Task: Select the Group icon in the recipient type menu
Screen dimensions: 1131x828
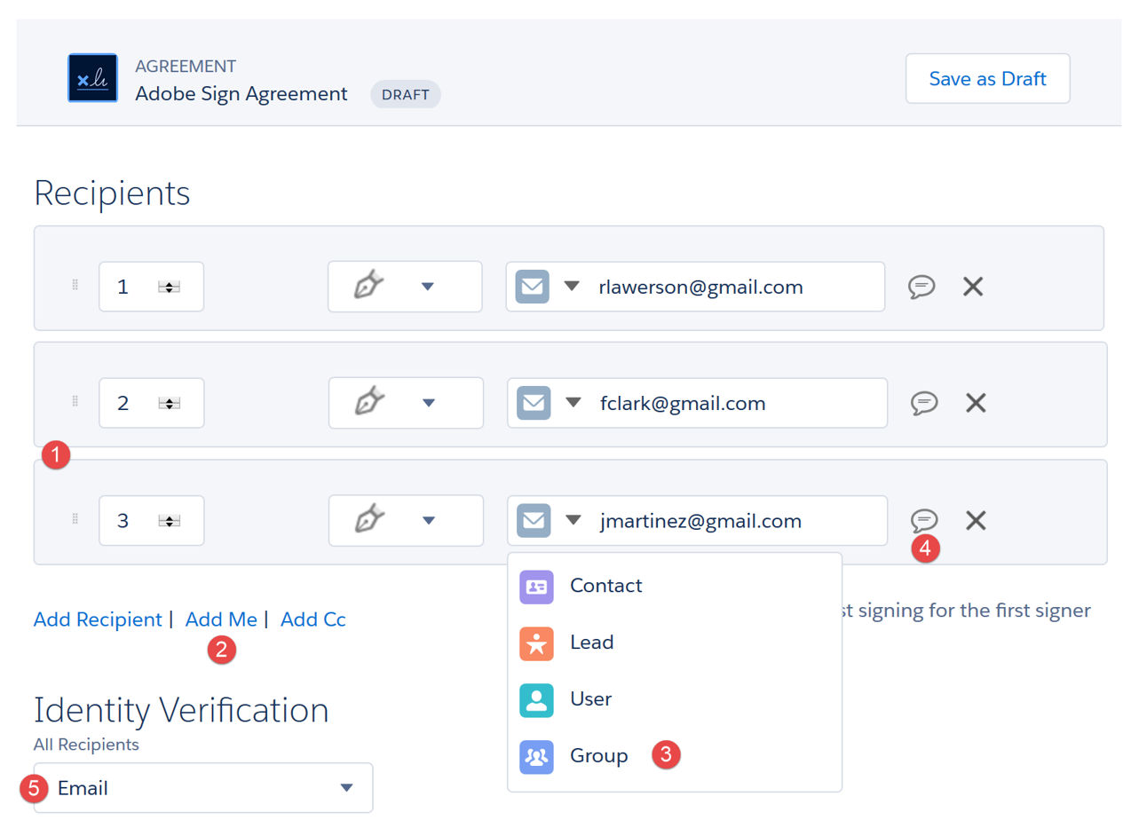Action: (536, 756)
